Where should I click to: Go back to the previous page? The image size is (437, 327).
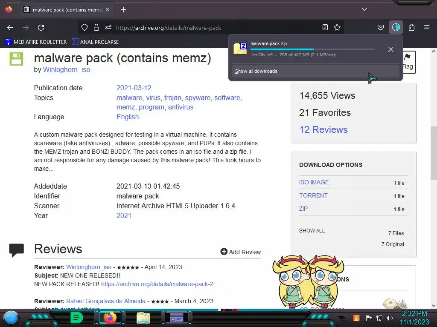coord(10,28)
